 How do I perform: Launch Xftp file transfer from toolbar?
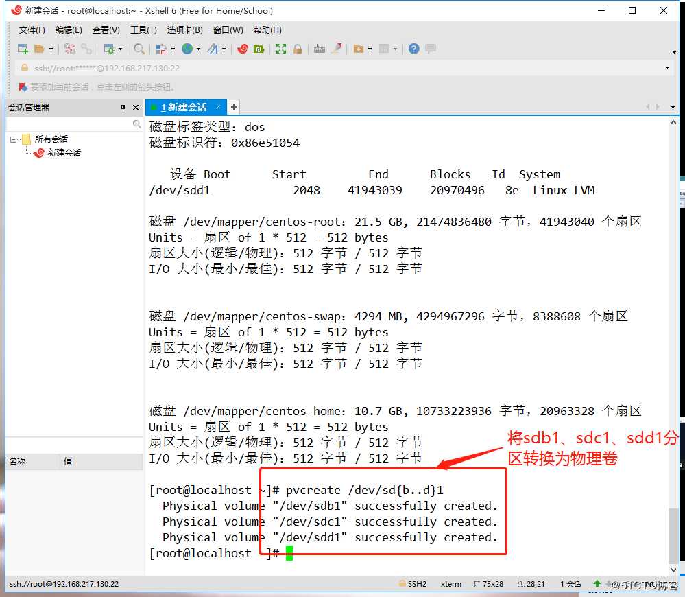pyautogui.click(x=259, y=49)
